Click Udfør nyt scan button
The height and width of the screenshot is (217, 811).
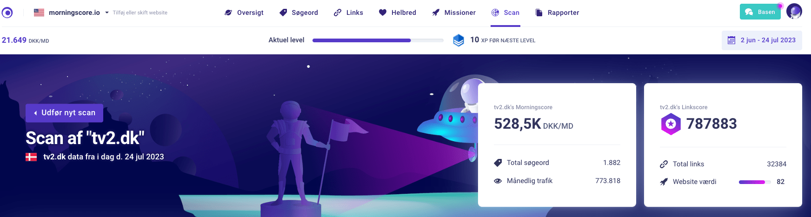click(64, 113)
